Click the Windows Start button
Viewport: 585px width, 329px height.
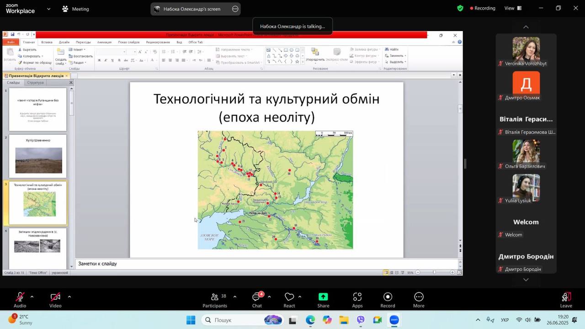[x=191, y=320]
